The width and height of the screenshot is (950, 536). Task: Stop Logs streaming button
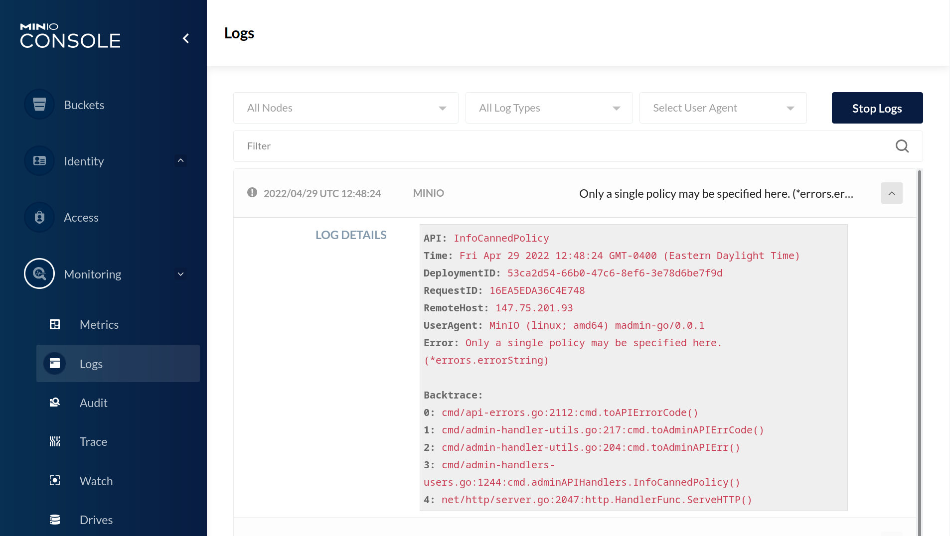pos(877,108)
